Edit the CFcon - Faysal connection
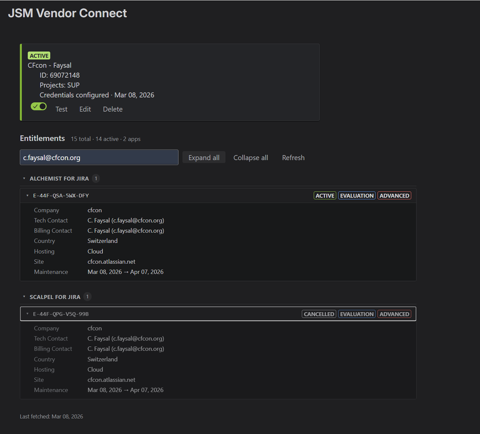The width and height of the screenshot is (480, 434). [85, 109]
